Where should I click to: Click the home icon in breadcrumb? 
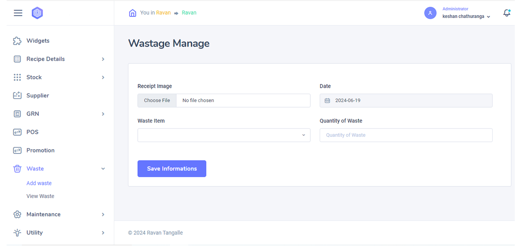133,13
